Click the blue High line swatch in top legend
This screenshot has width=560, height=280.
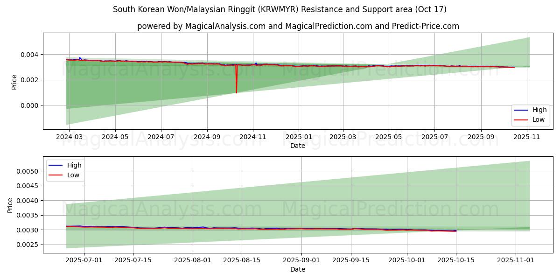point(521,110)
